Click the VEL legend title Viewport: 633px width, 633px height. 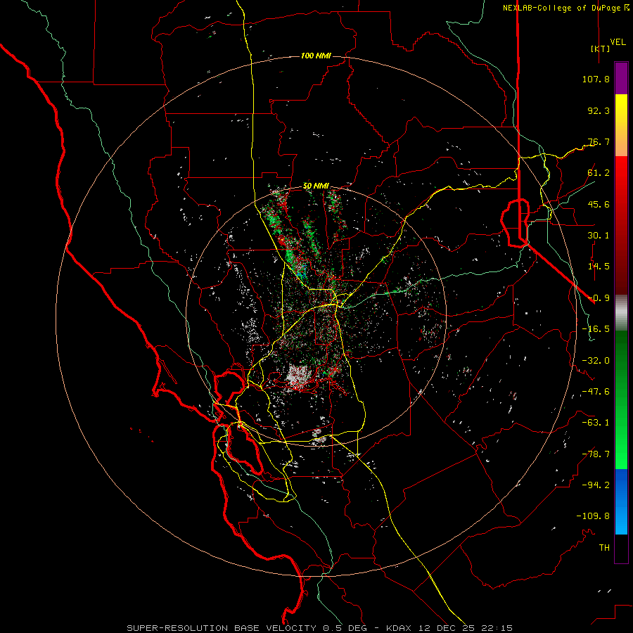618,41
